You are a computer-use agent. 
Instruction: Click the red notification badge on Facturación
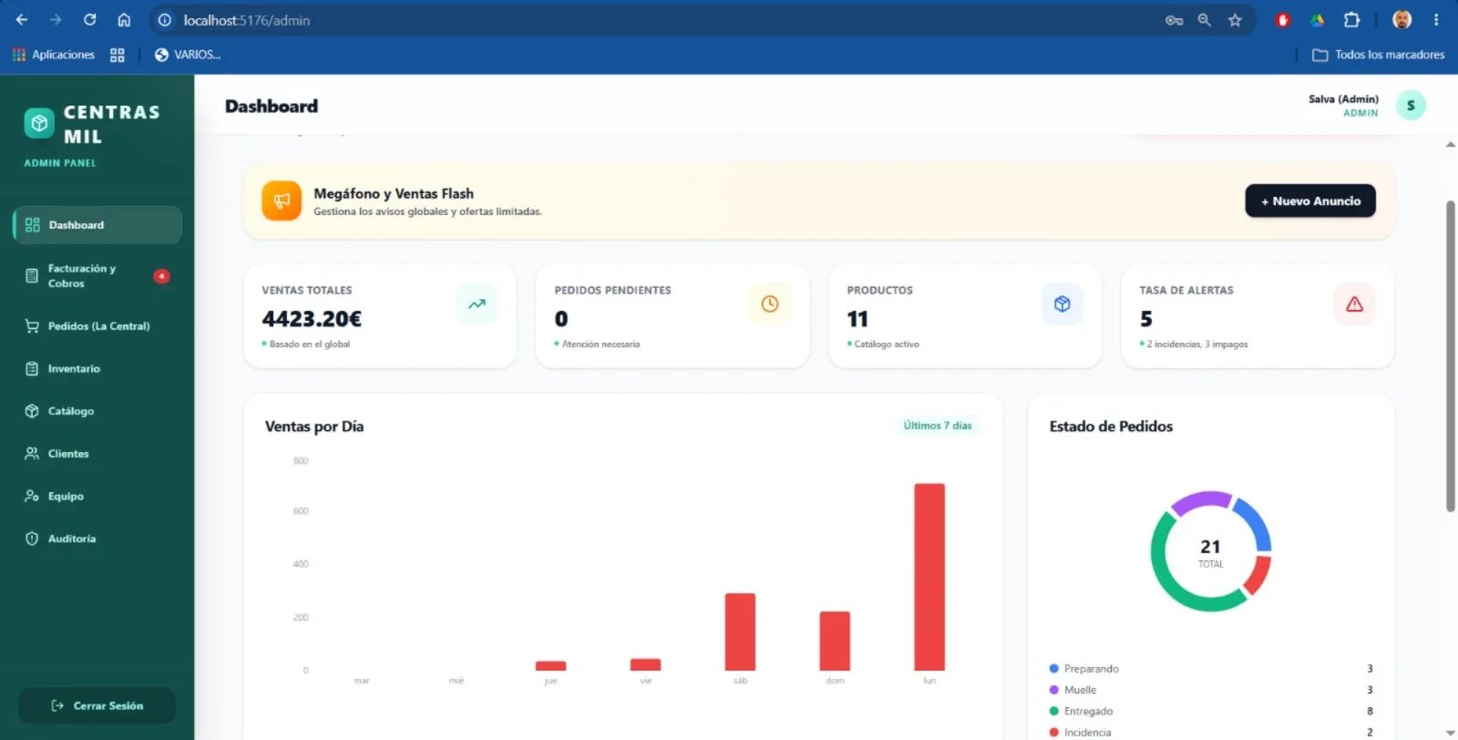click(161, 276)
